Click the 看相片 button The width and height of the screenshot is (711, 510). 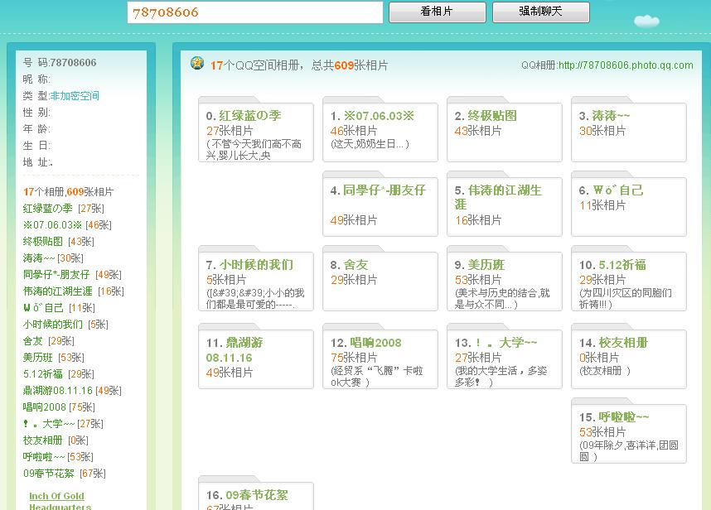point(437,12)
